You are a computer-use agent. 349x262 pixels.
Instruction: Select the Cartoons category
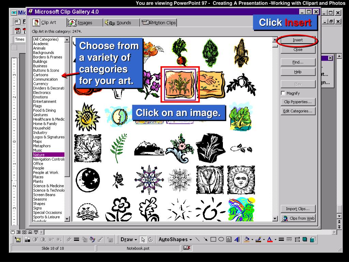(41, 75)
